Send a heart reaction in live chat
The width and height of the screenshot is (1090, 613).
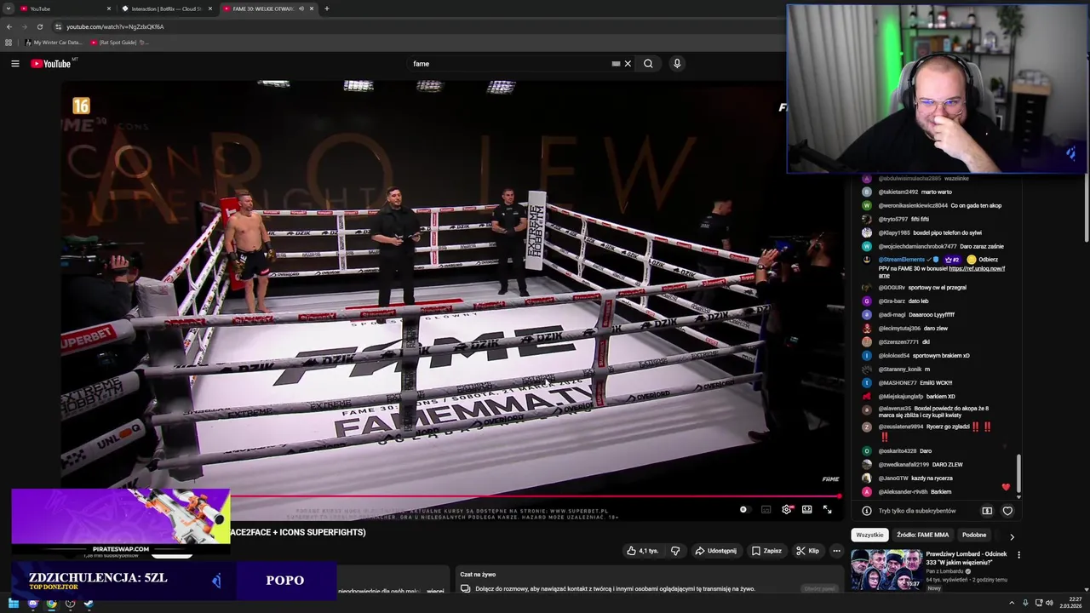pos(1007,511)
